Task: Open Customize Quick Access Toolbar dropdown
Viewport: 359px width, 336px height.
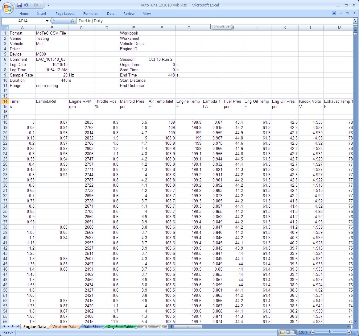Action: [48, 5]
